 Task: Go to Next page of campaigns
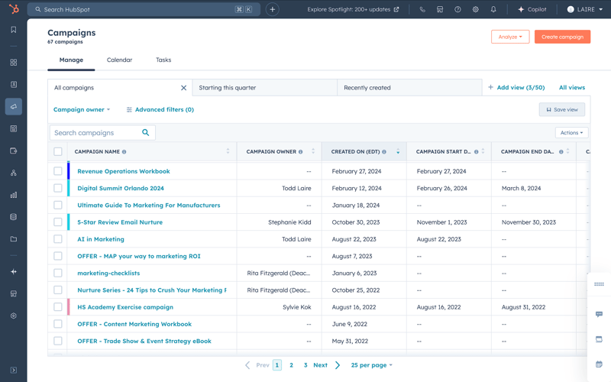327,365
